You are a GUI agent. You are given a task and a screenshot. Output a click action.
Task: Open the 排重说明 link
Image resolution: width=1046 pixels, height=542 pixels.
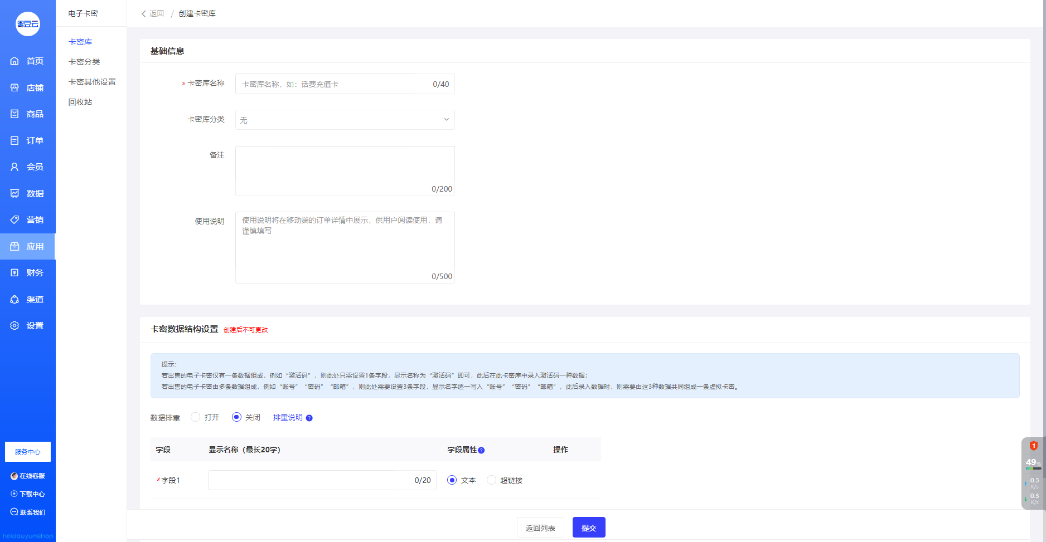(288, 418)
